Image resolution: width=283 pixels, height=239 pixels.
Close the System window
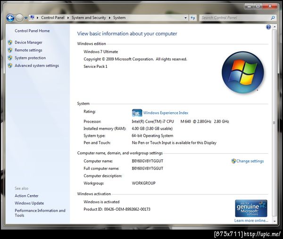click(x=270, y=6)
